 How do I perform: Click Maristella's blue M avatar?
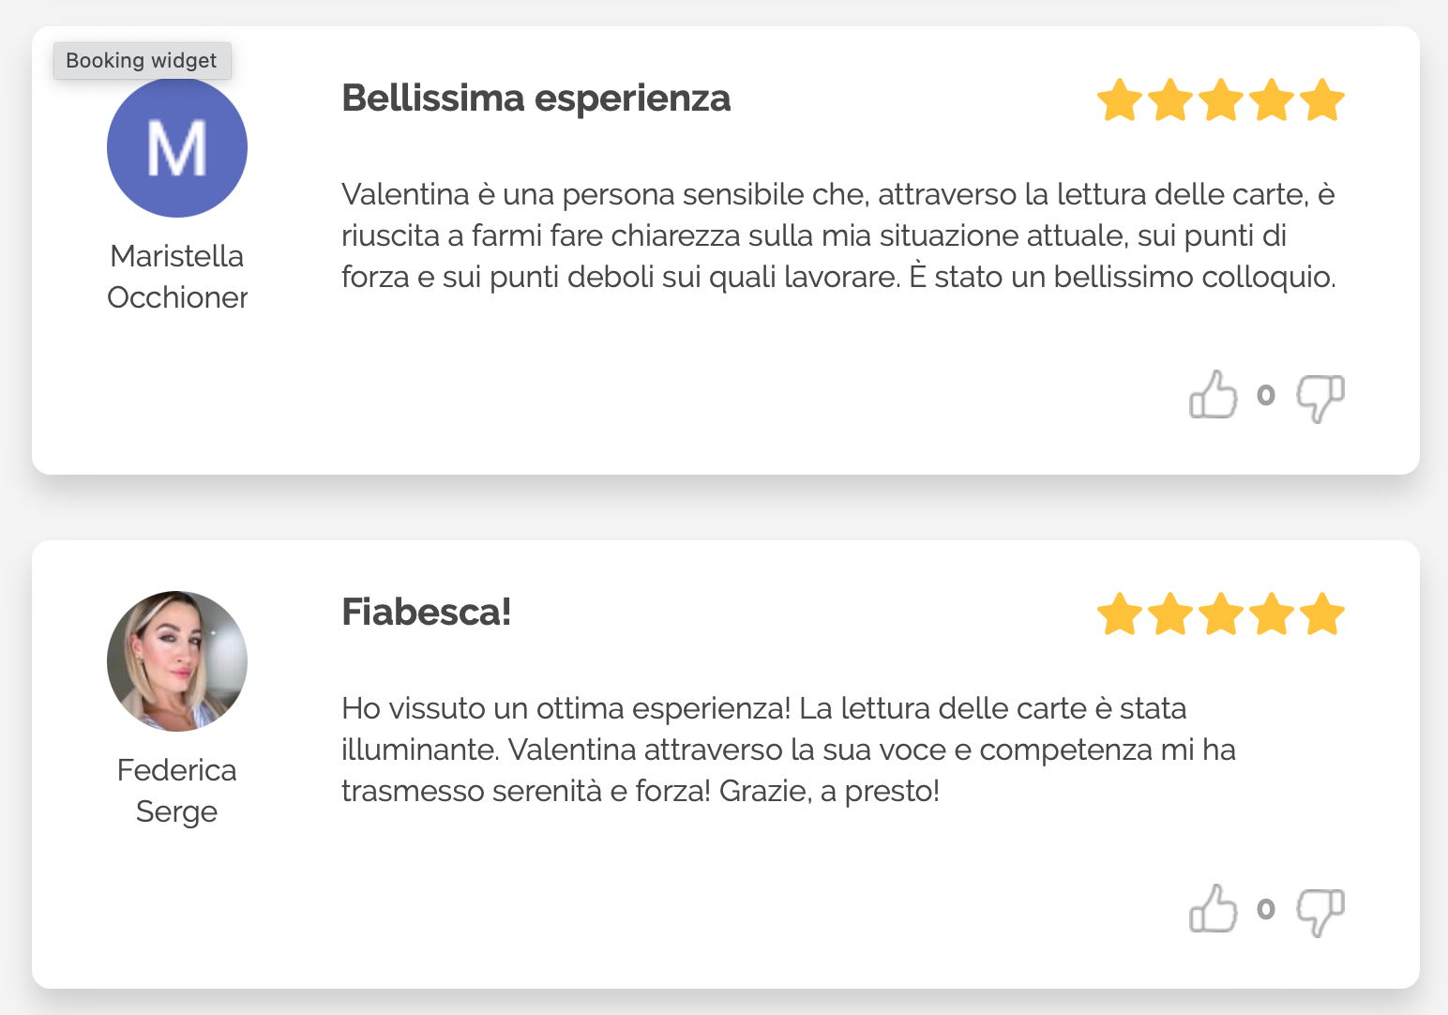(177, 148)
